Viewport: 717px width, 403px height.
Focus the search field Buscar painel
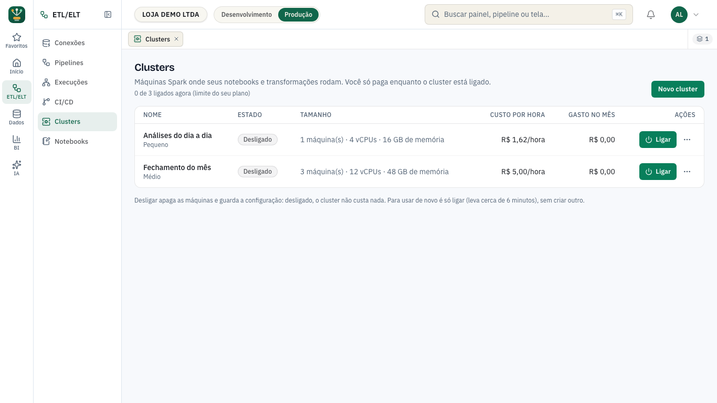point(529,15)
